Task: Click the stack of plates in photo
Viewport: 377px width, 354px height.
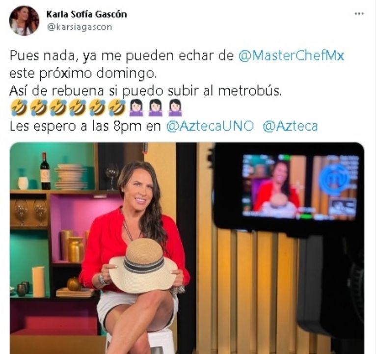Action: click(x=70, y=177)
